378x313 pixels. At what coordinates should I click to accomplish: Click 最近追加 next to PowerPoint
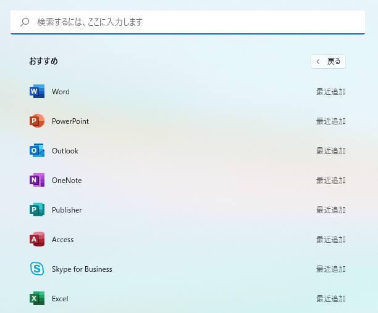click(331, 121)
